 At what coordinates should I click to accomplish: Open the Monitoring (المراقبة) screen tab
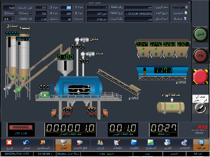point(201,145)
